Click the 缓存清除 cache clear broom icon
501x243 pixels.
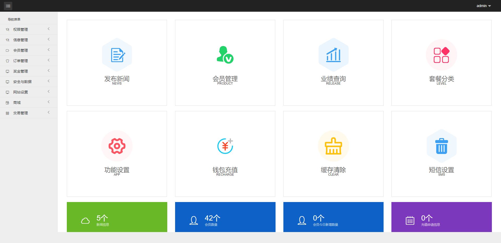pos(333,146)
